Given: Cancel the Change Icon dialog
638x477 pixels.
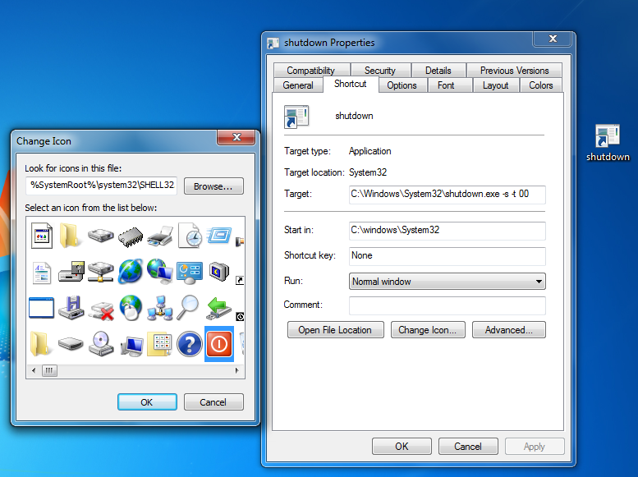Looking at the screenshot, I should pos(213,402).
